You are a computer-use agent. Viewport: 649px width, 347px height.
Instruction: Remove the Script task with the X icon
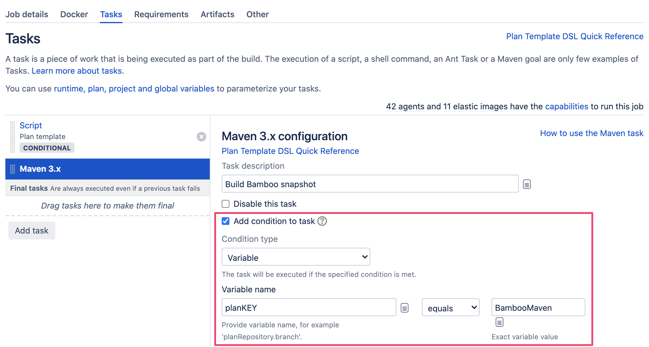[201, 137]
